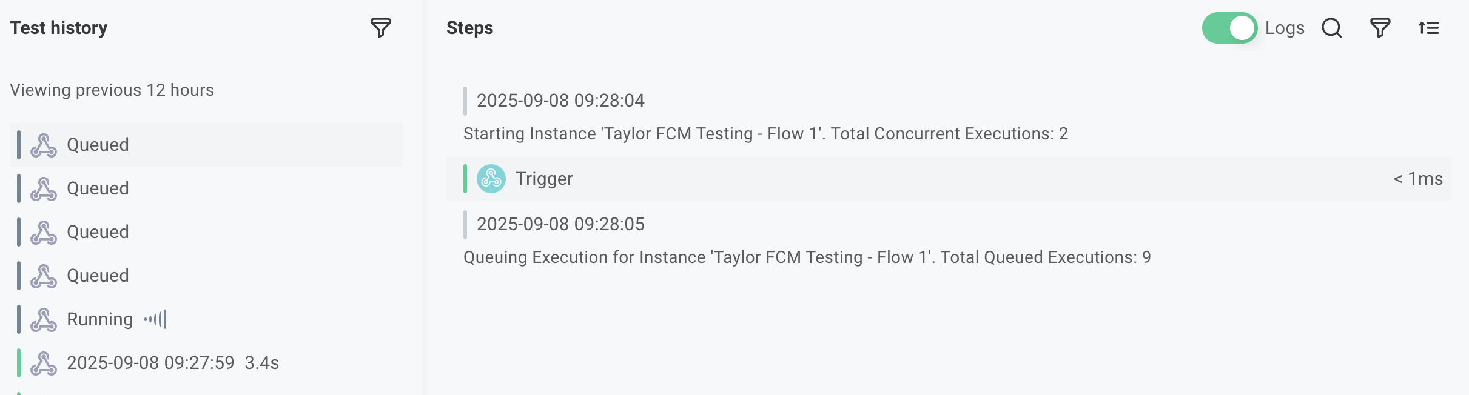Click the teal Trigger step icon
This screenshot has height=395, width=1469.
click(x=491, y=179)
